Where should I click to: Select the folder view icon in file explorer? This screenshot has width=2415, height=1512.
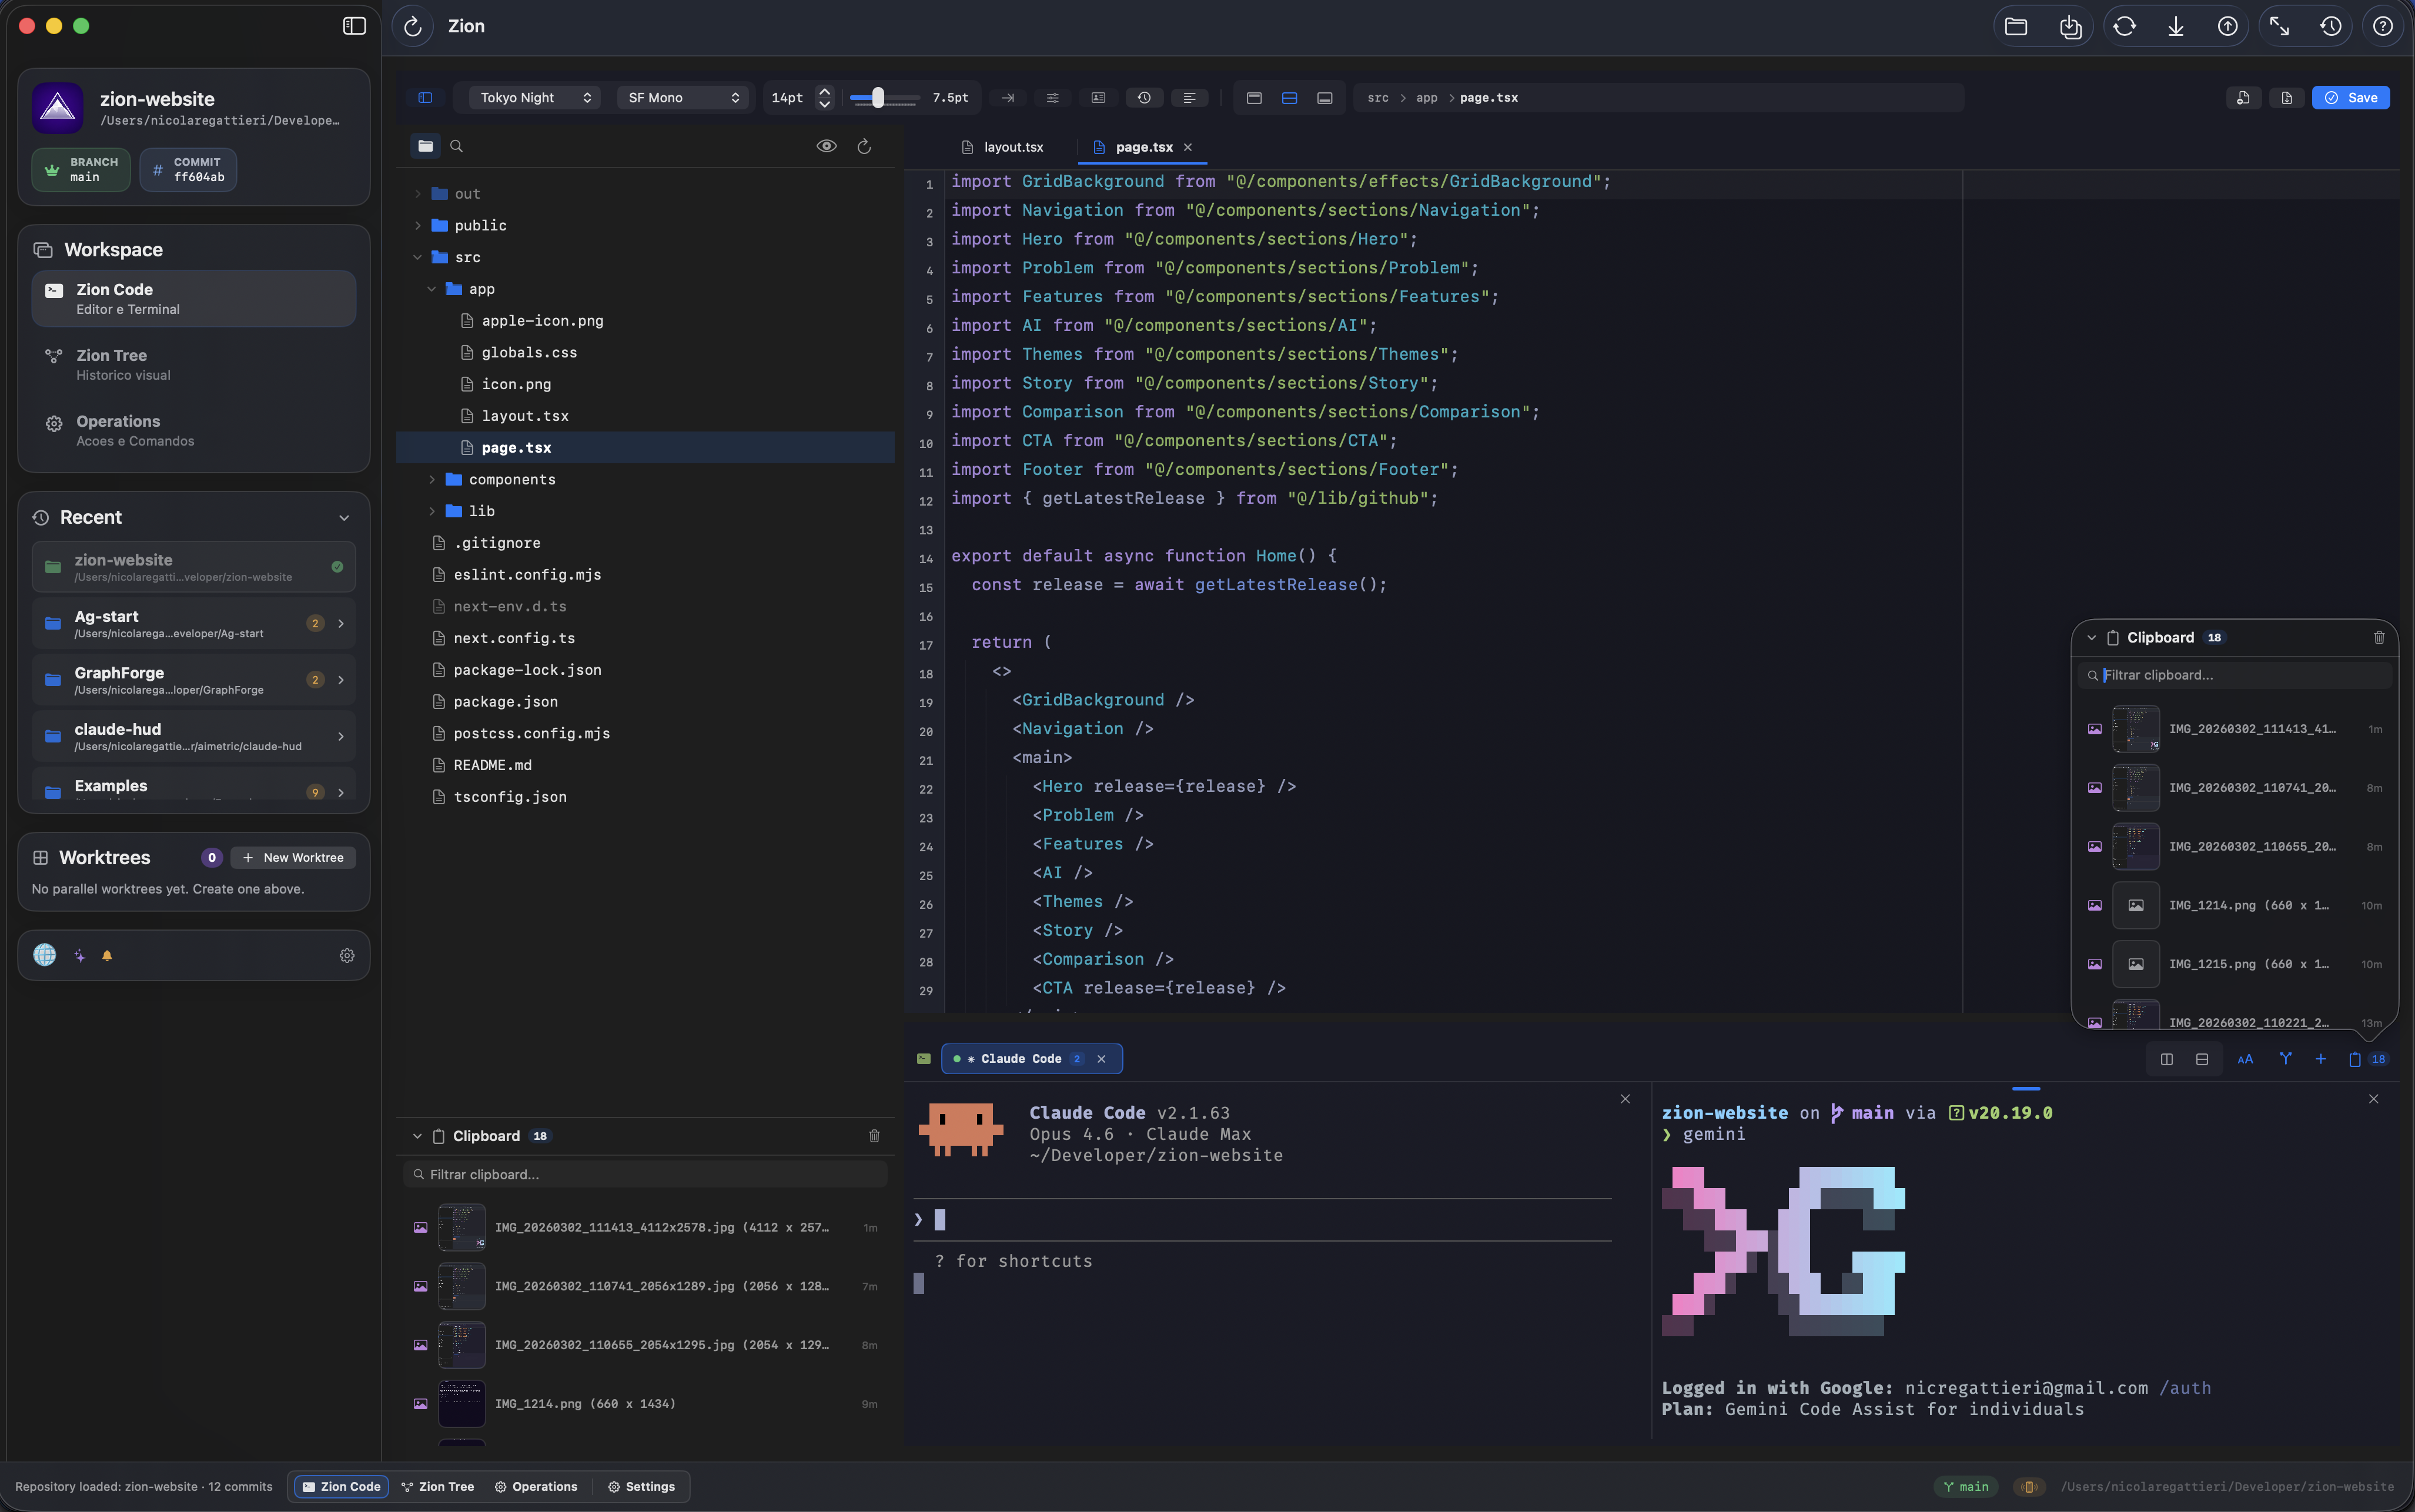pos(425,146)
